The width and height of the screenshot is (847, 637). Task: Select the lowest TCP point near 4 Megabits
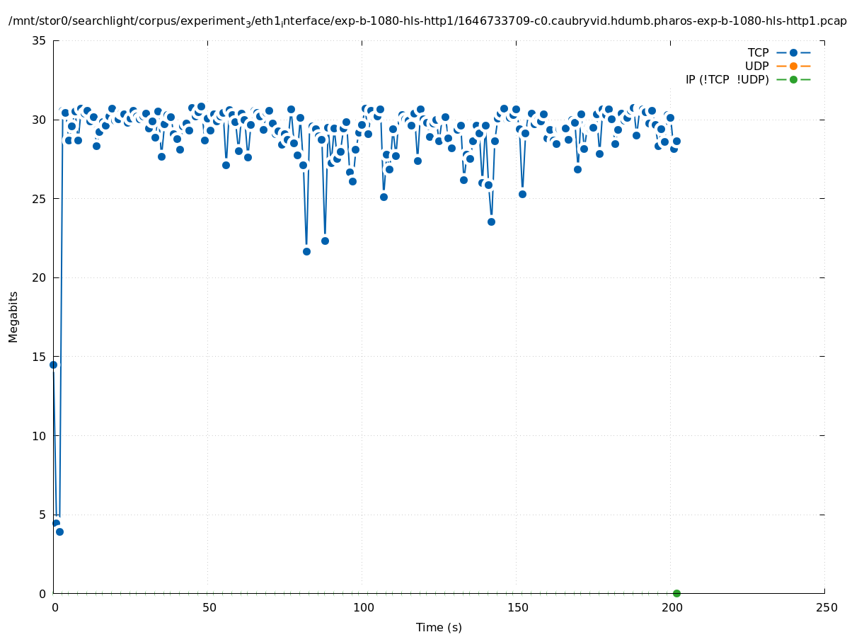click(x=59, y=532)
